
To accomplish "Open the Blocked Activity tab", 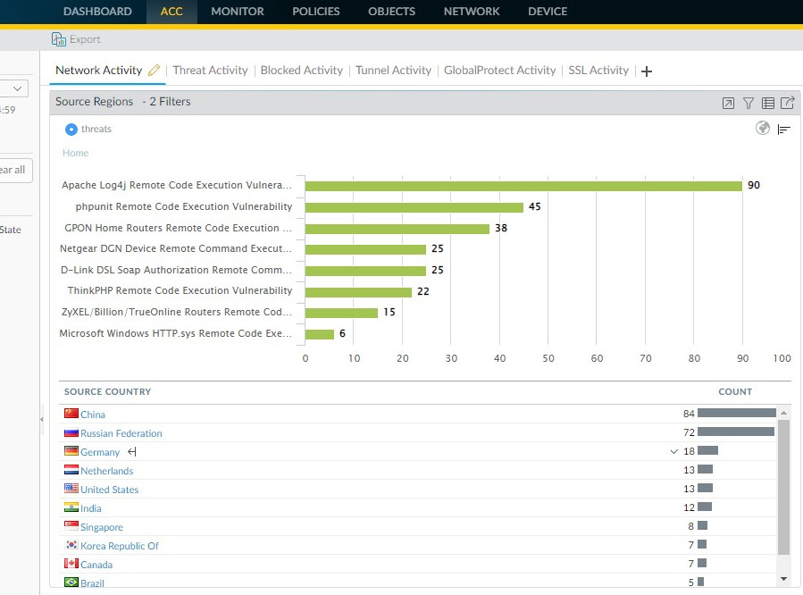I will (302, 71).
